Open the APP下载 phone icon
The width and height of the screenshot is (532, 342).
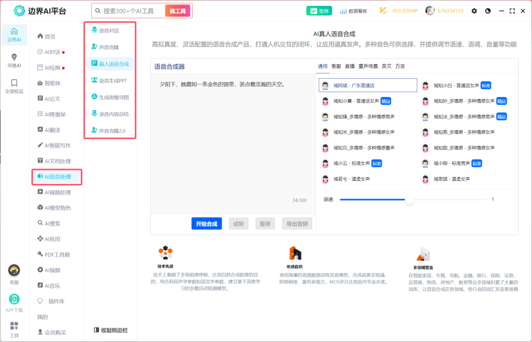tap(14, 299)
